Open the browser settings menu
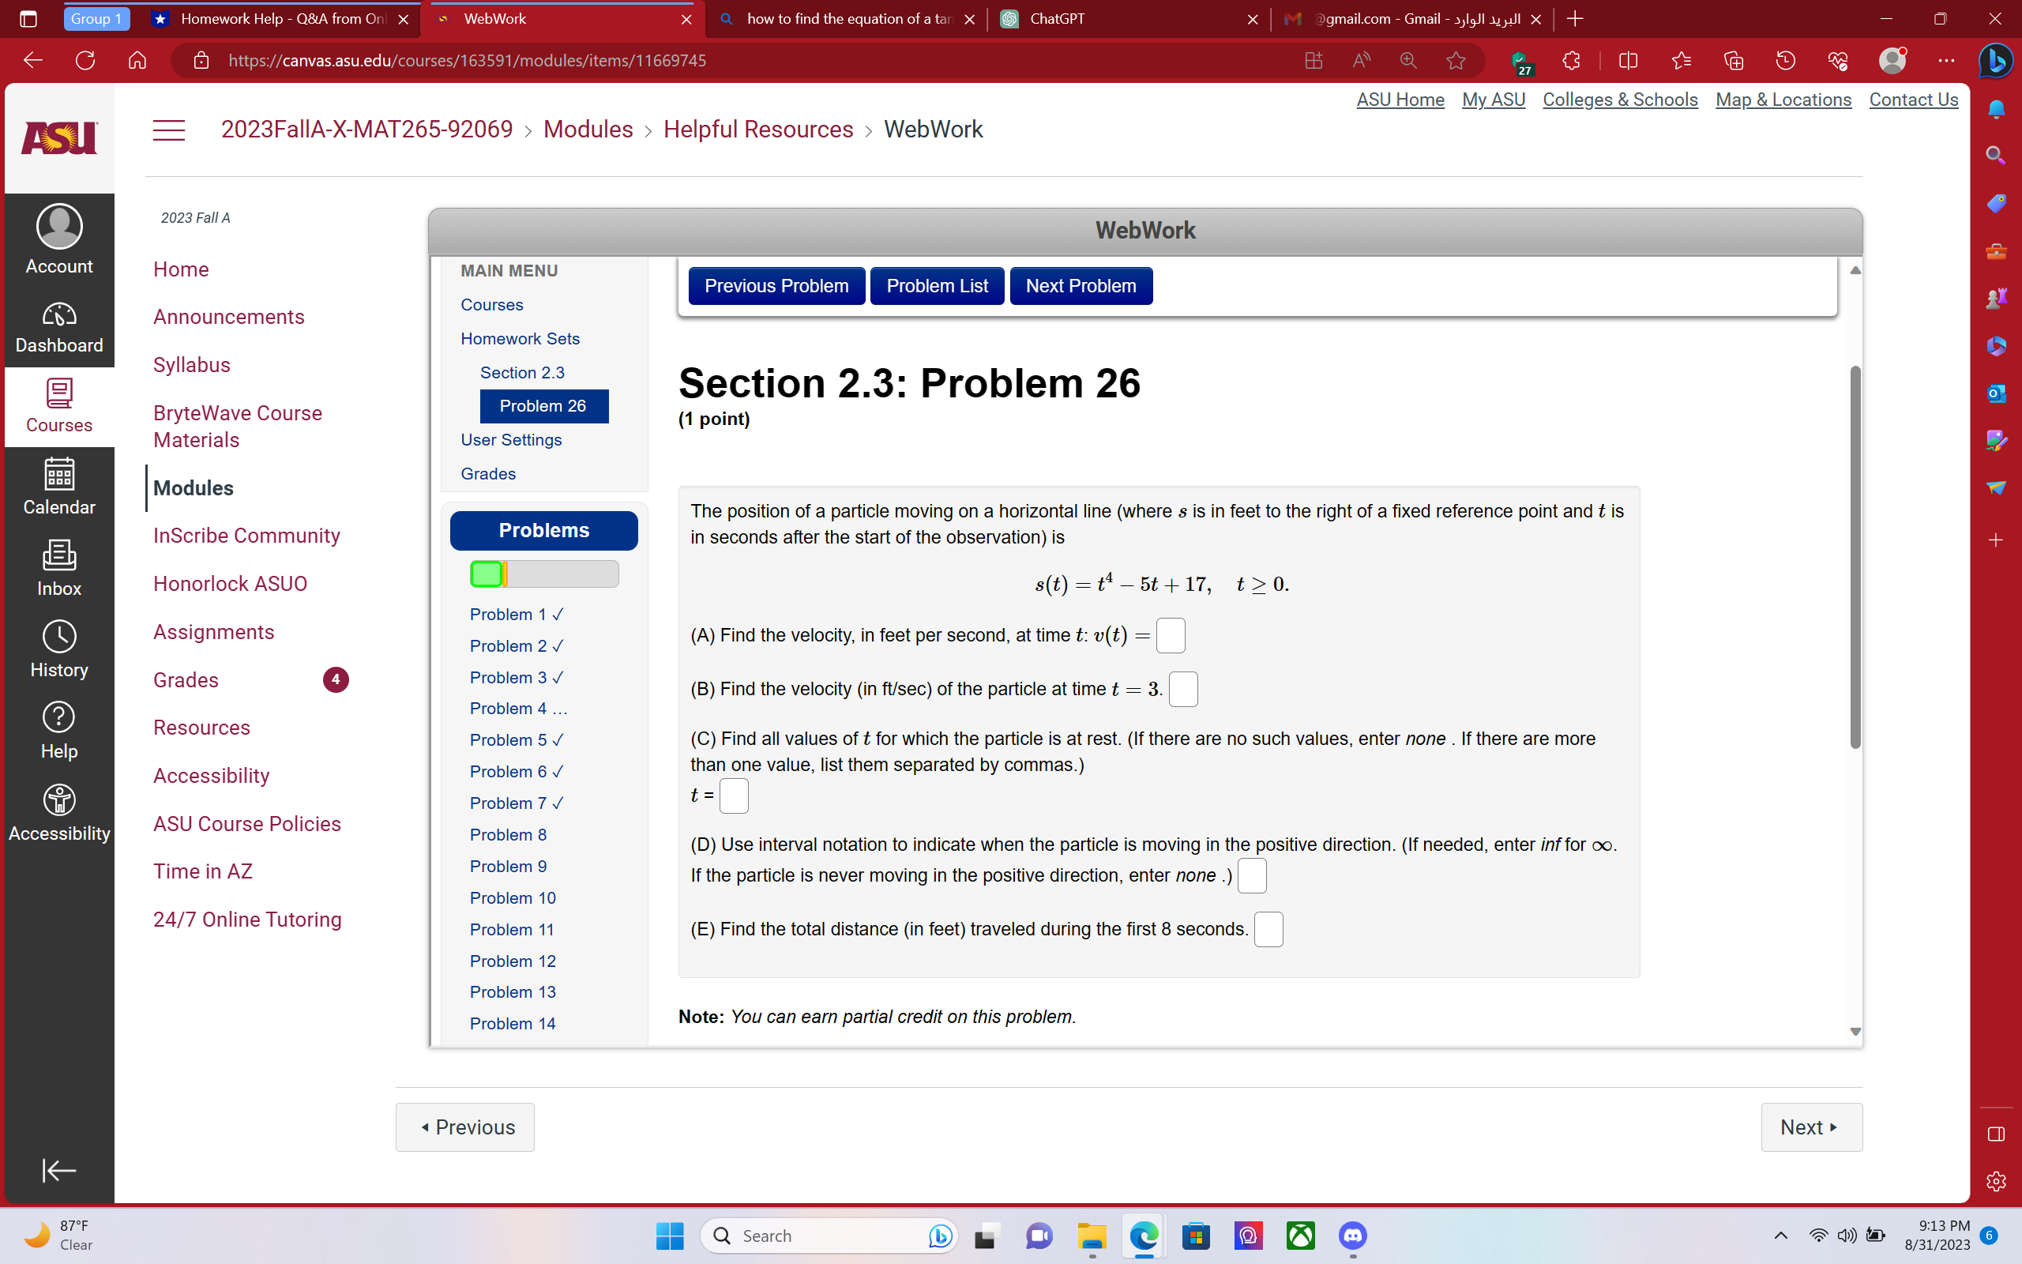 pos(1947,60)
